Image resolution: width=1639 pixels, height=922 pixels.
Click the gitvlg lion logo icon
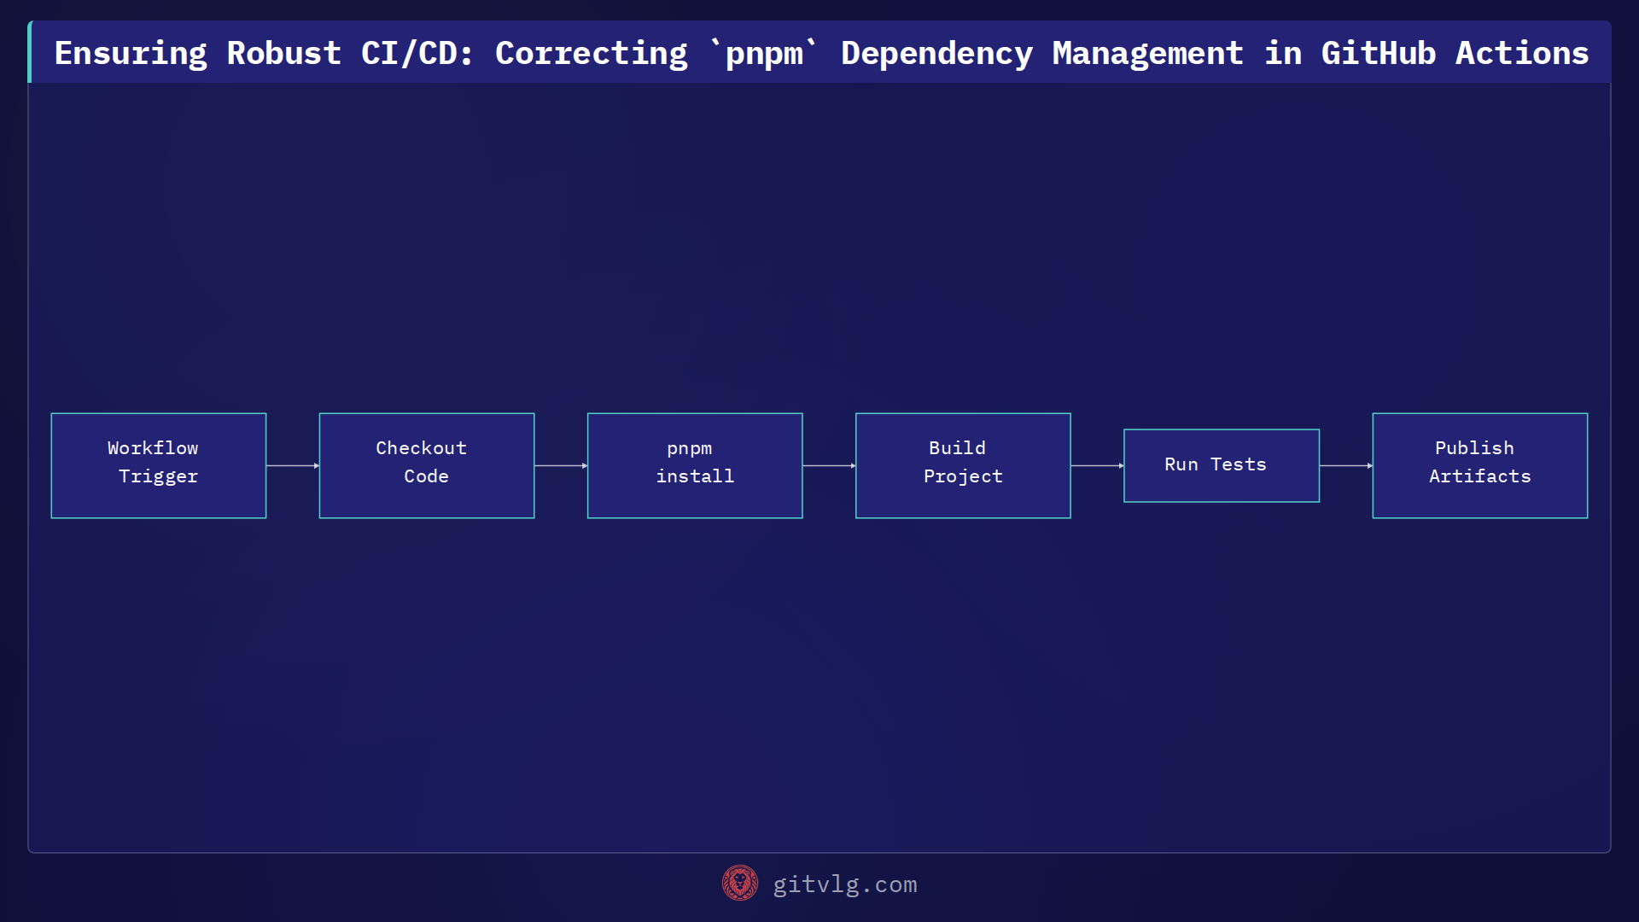tap(740, 884)
